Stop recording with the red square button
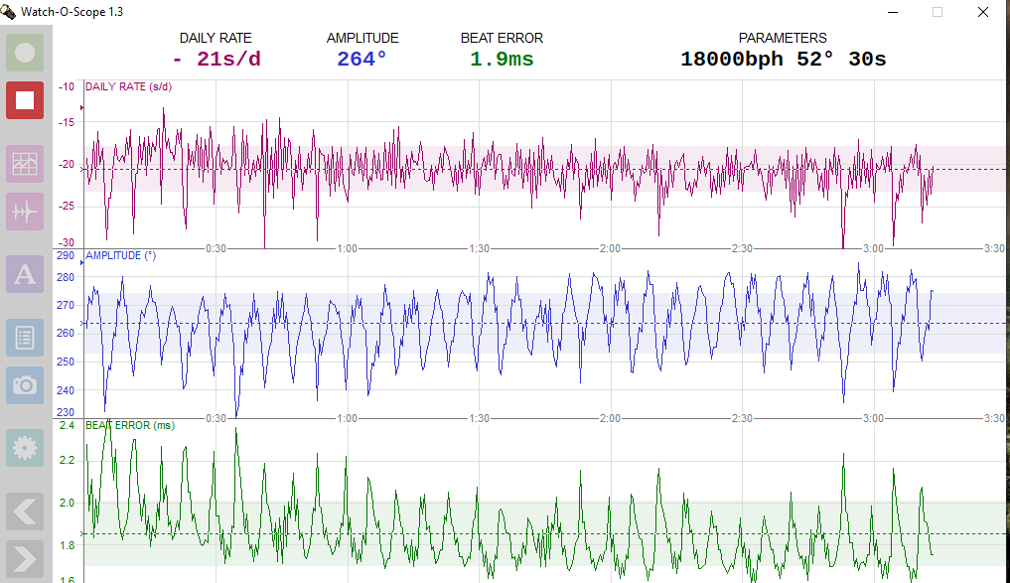This screenshot has width=1010, height=583. tap(25, 100)
